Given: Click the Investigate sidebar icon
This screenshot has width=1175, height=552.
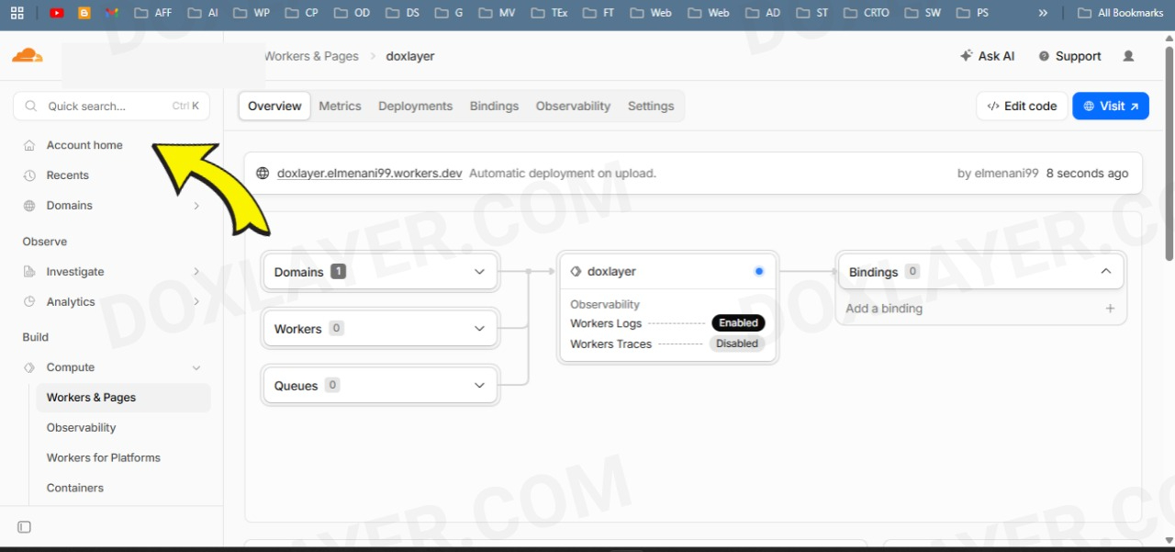Looking at the screenshot, I should pyautogui.click(x=29, y=272).
